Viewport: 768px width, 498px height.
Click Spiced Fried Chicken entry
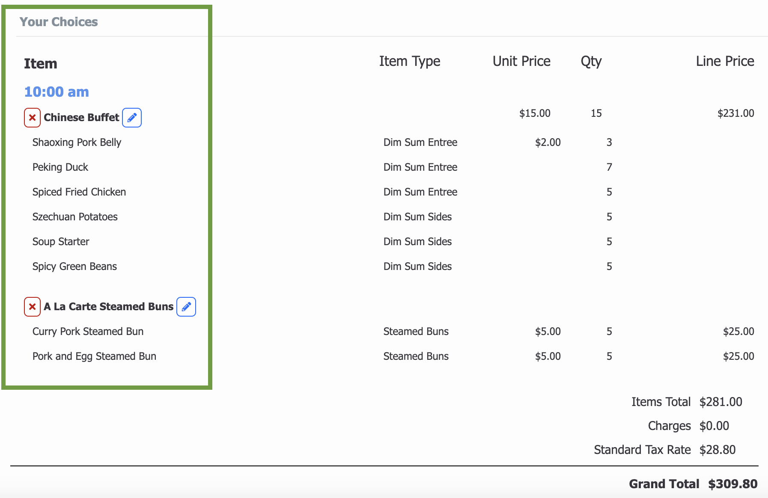point(79,192)
